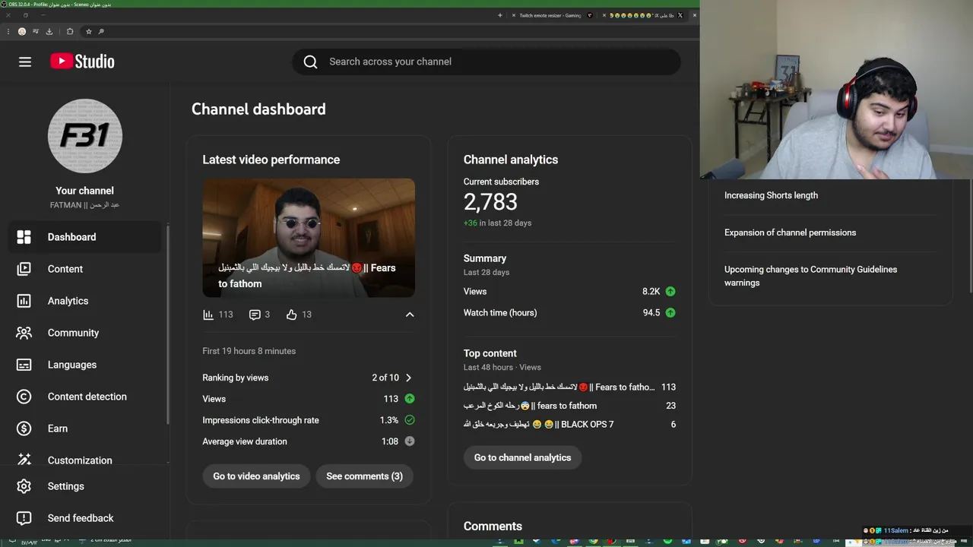Click the search magnifier icon
This screenshot has height=547, width=973.
click(x=310, y=62)
